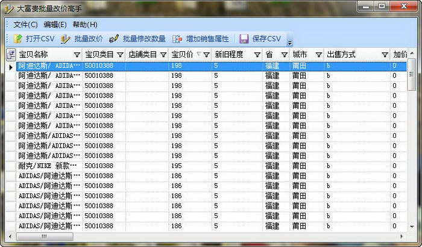Select the row named 耐克/NIKE 新款
This screenshot has width=422, height=247.
tap(206, 166)
